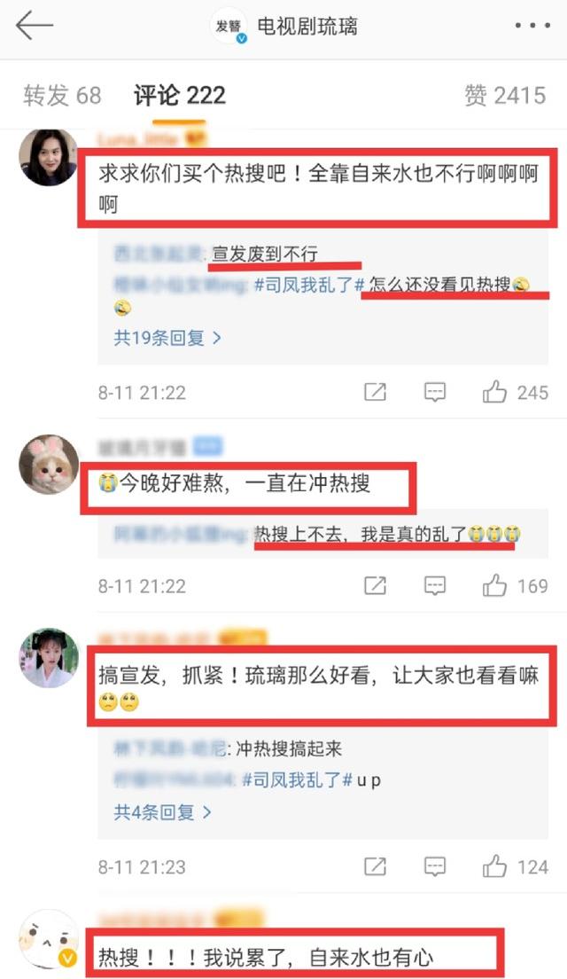
Task: Open the three-dot more menu
Action: click(532, 27)
